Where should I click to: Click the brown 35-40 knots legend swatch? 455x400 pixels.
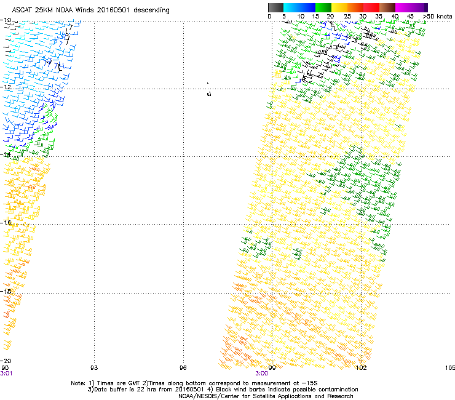387,7
